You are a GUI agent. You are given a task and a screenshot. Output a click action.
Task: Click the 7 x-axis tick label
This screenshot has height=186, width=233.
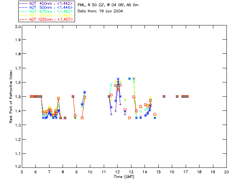(x=49, y=172)
